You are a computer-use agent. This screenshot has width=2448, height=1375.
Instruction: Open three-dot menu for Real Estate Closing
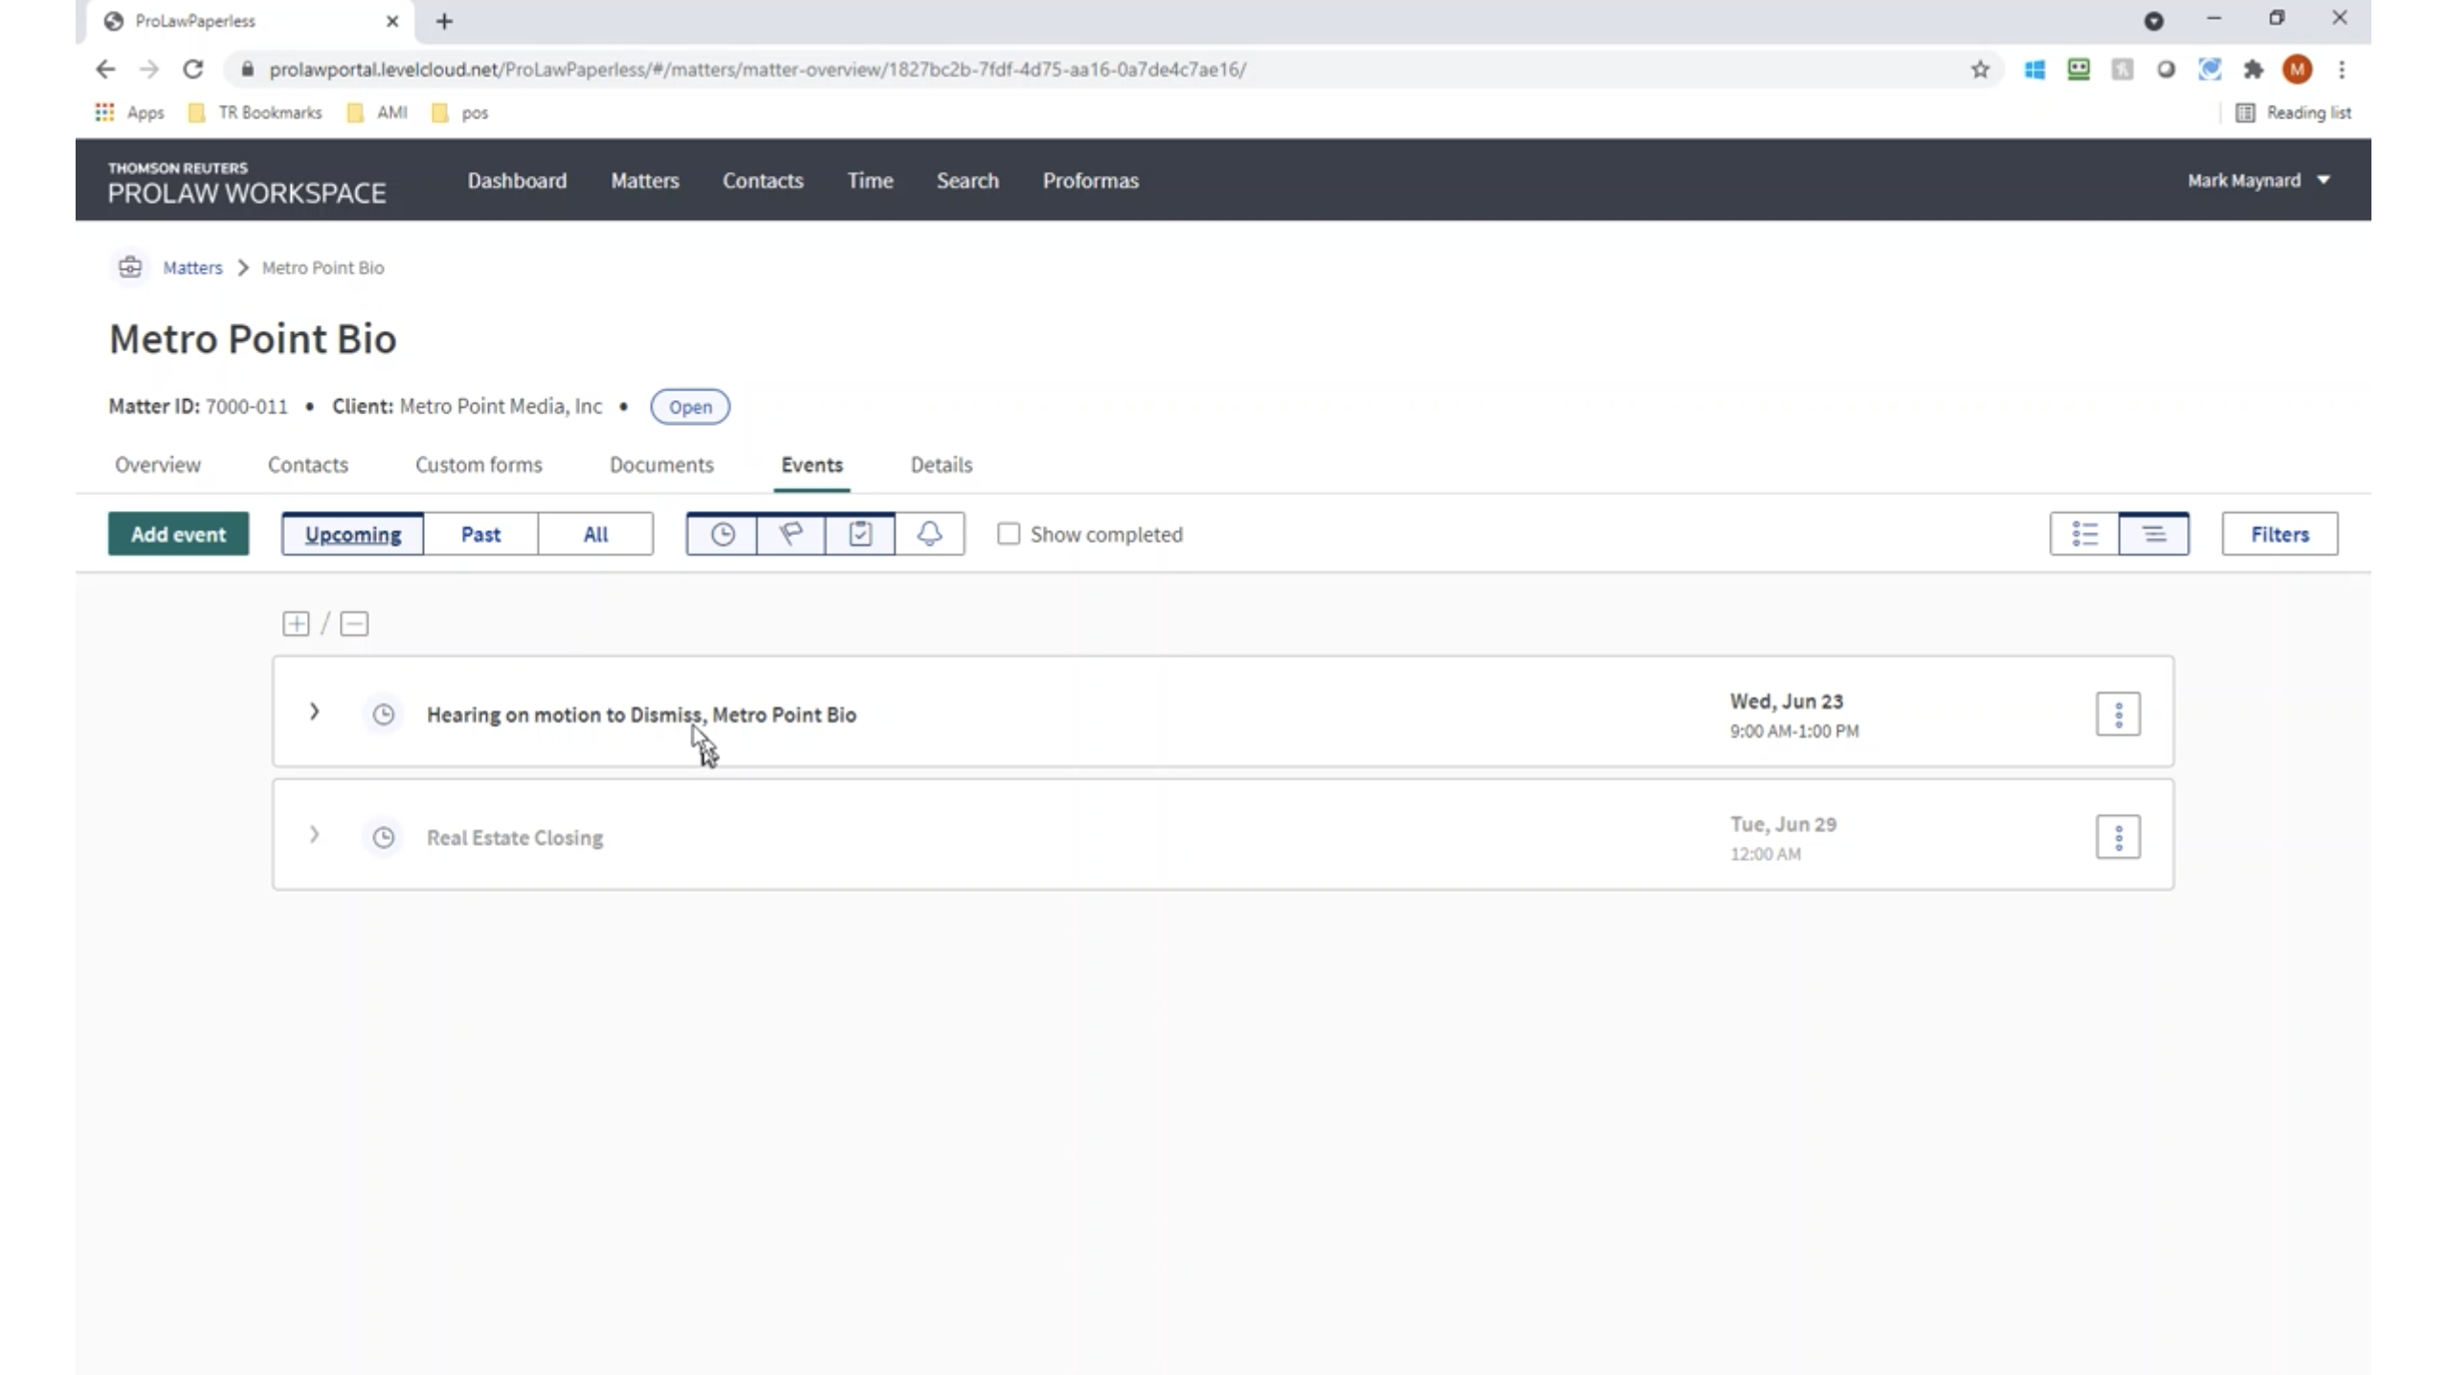pyautogui.click(x=2117, y=837)
